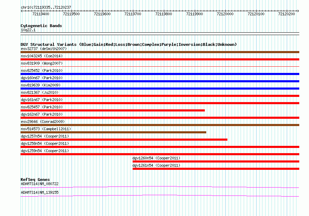Select the thin red nsv831909 line
Image resolution: width=309 pixels, height=216 pixels.
160,67
